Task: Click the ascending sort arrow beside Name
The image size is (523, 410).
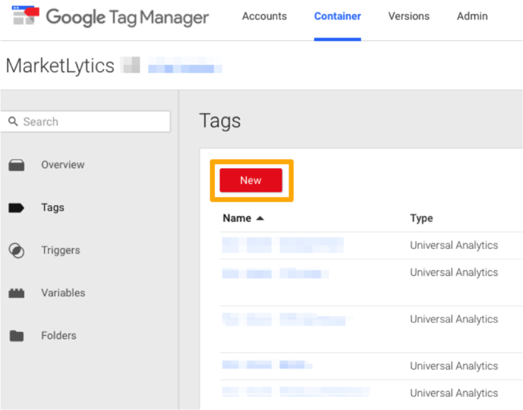Action: click(x=260, y=218)
